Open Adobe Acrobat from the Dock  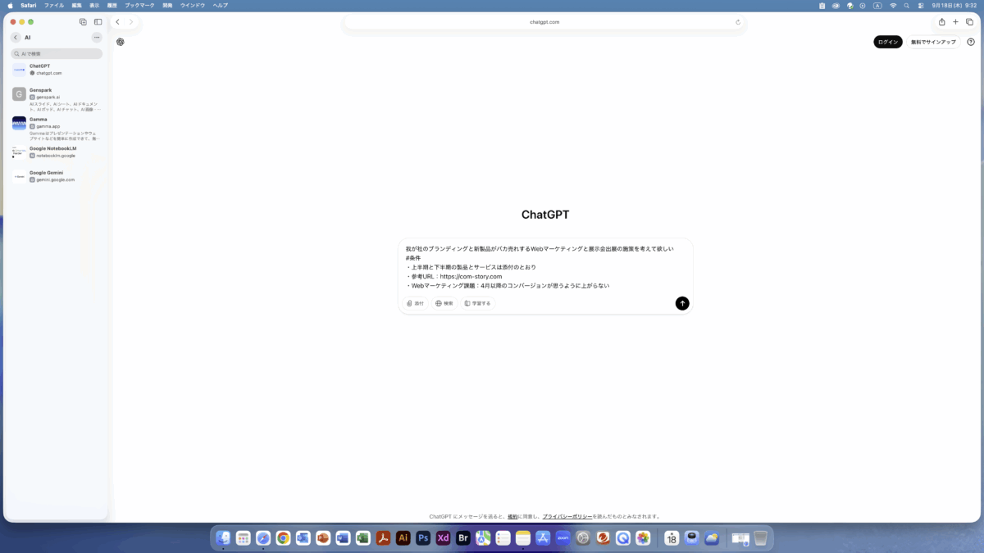pyautogui.click(x=383, y=538)
